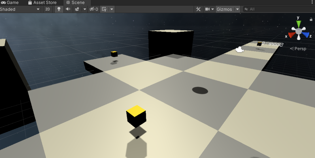This screenshot has height=158, width=315.
Task: Toggle hidden objects visibility eye icon
Action: pyautogui.click(x=93, y=9)
